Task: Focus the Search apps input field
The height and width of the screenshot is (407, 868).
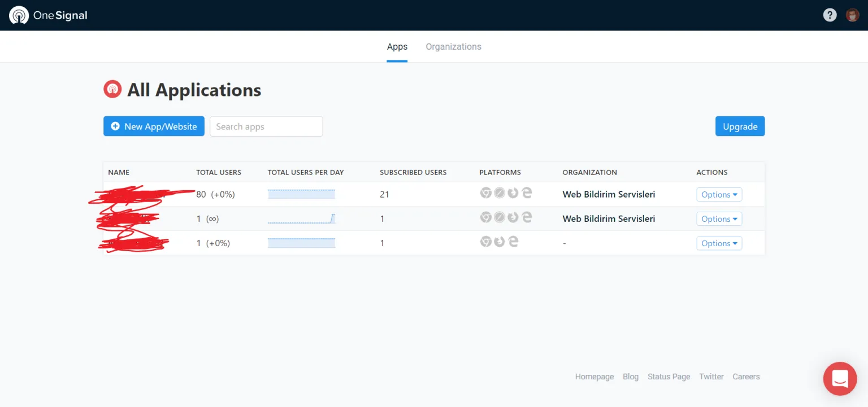Action: point(266,126)
